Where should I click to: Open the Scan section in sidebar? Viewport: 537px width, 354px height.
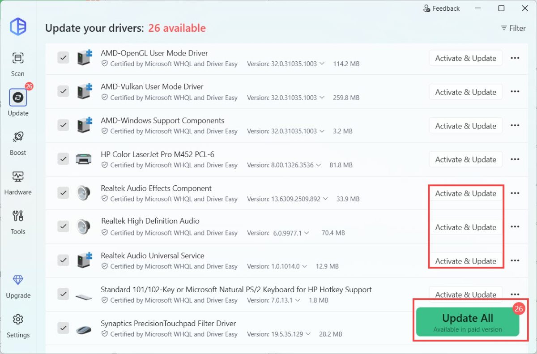pos(18,64)
